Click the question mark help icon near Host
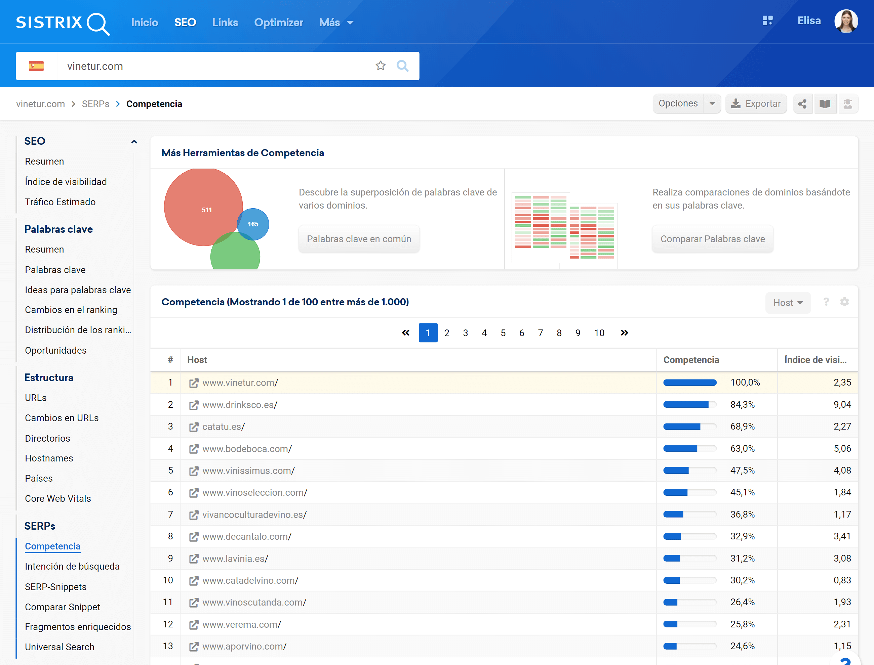 click(826, 302)
